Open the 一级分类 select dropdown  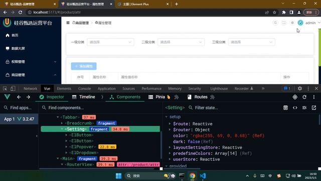(x=110, y=42)
